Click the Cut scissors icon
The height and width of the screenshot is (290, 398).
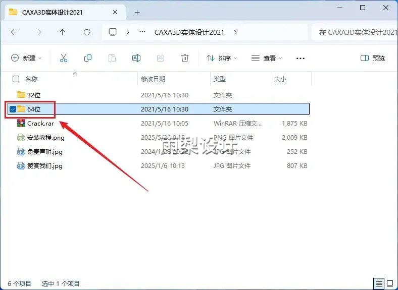point(64,59)
